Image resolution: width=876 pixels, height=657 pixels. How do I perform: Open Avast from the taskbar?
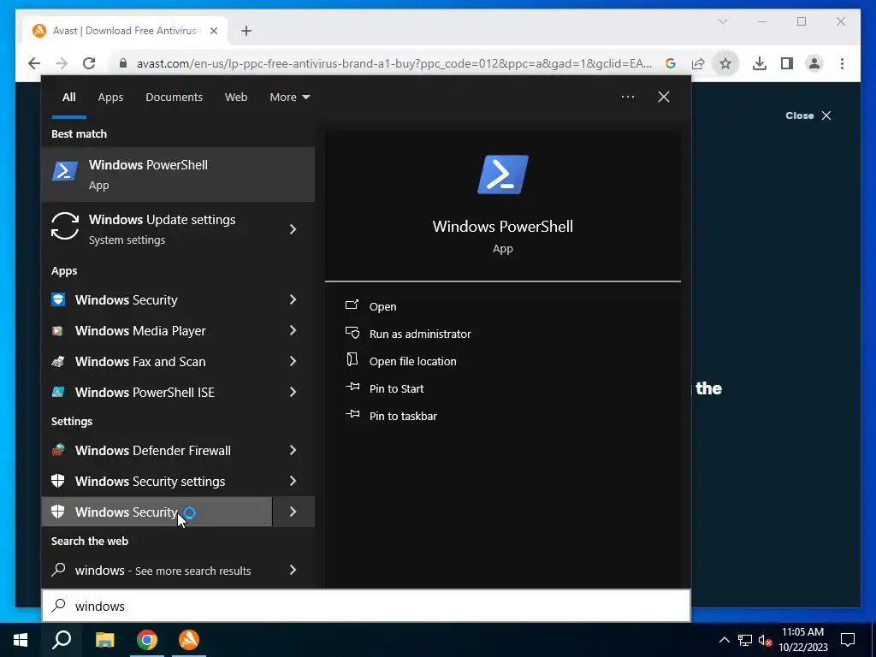click(x=189, y=640)
